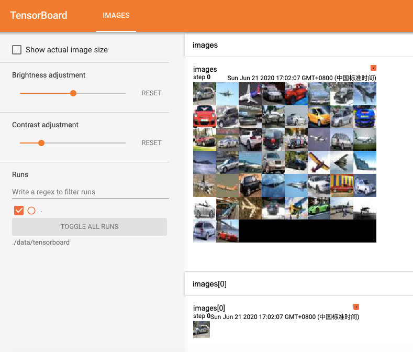413x352 pixels.
Task: Click the ./data/tensorboard logdir text
Action: click(x=41, y=243)
